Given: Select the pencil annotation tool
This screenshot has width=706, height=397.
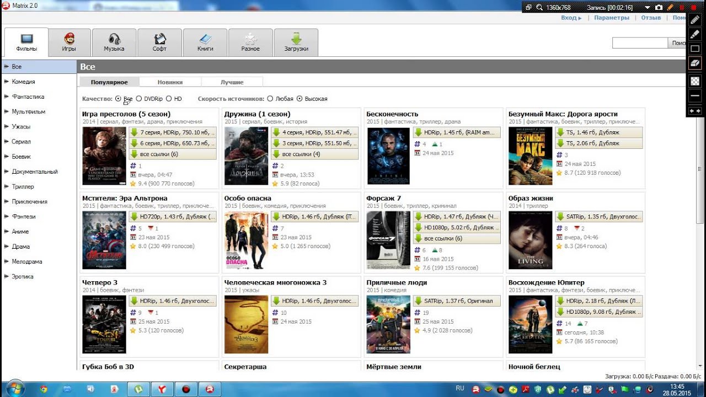Looking at the screenshot, I should pyautogui.click(x=695, y=19).
